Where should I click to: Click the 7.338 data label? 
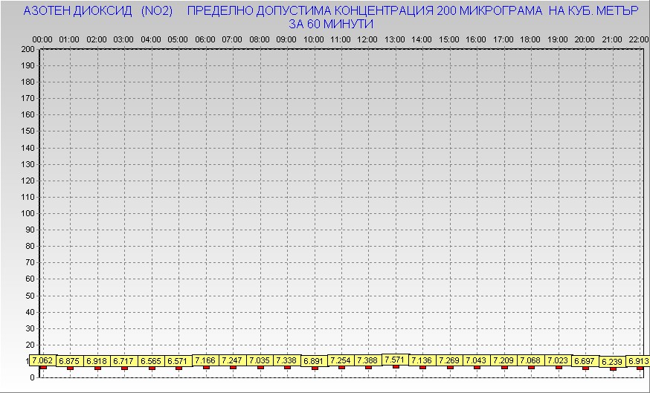point(286,360)
